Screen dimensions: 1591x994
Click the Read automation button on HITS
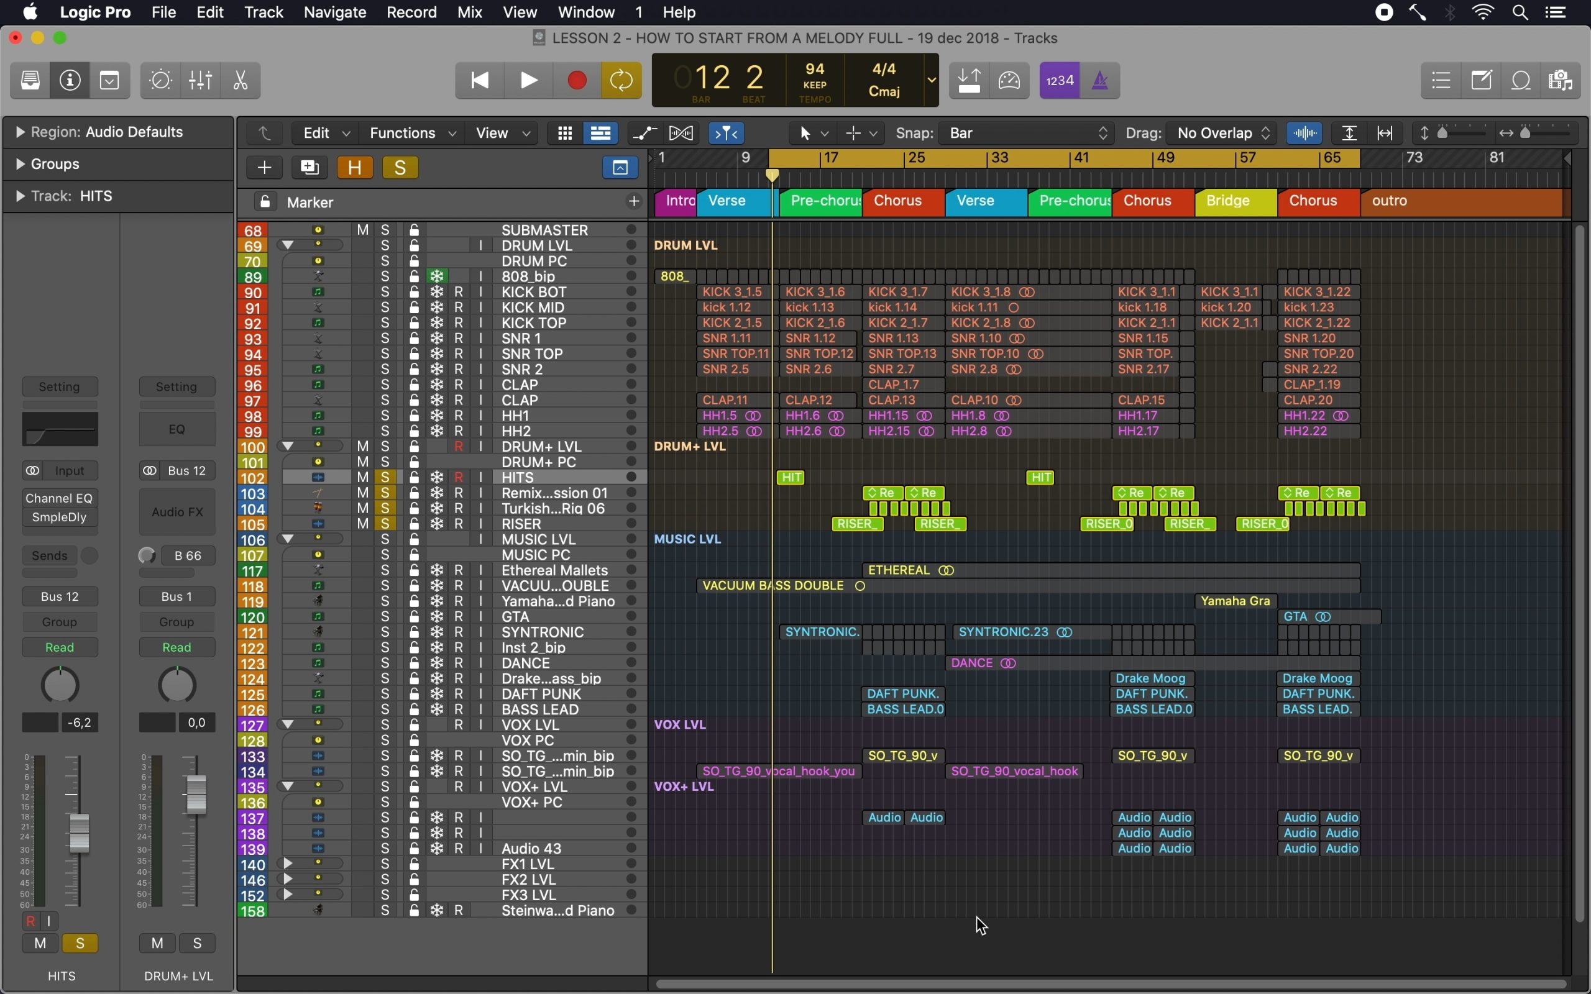coord(60,647)
